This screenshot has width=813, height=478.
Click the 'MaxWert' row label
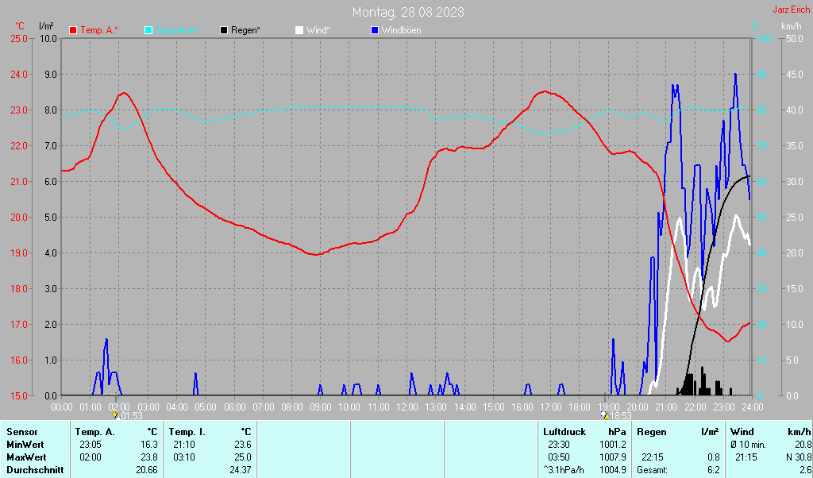26,458
